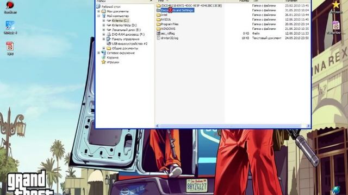This screenshot has width=348, height=195.
Task: Expand the Локальный диск (E:) node
Action: tap(104, 30)
